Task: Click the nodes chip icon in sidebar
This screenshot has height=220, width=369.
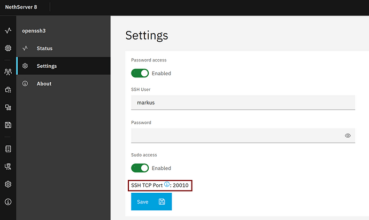Action: (8, 48)
